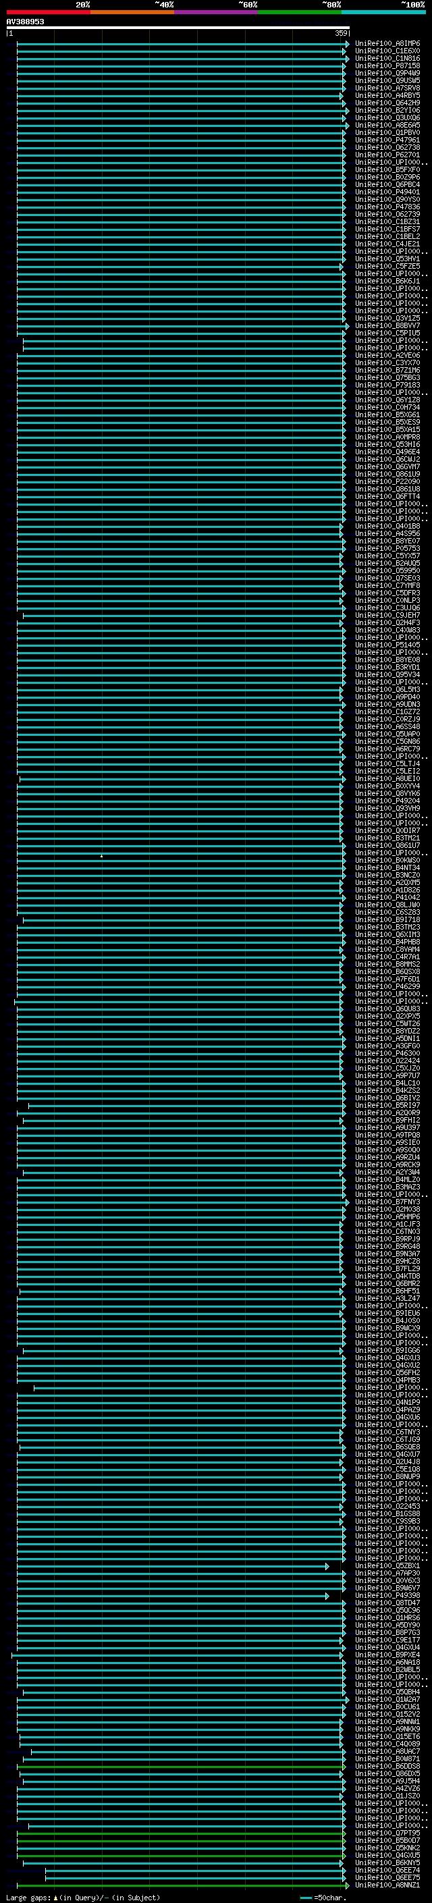Select hit UniRef100_Q2XPX5

pos(387,1016)
